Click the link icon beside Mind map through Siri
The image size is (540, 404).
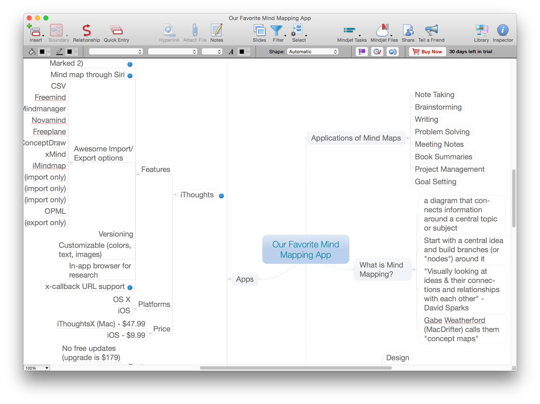point(130,75)
